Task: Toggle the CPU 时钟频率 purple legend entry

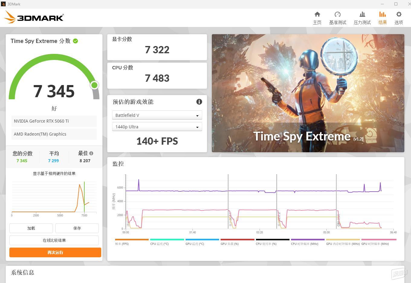Action: click(308, 242)
